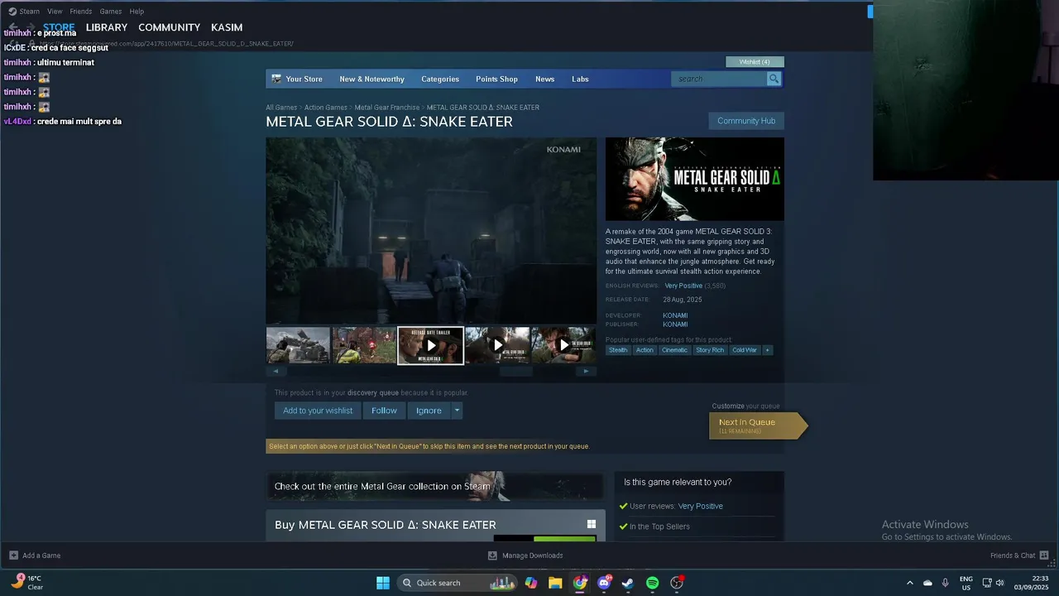Image resolution: width=1059 pixels, height=596 pixels.
Task: Open the Your Store menu
Action: [x=304, y=79]
